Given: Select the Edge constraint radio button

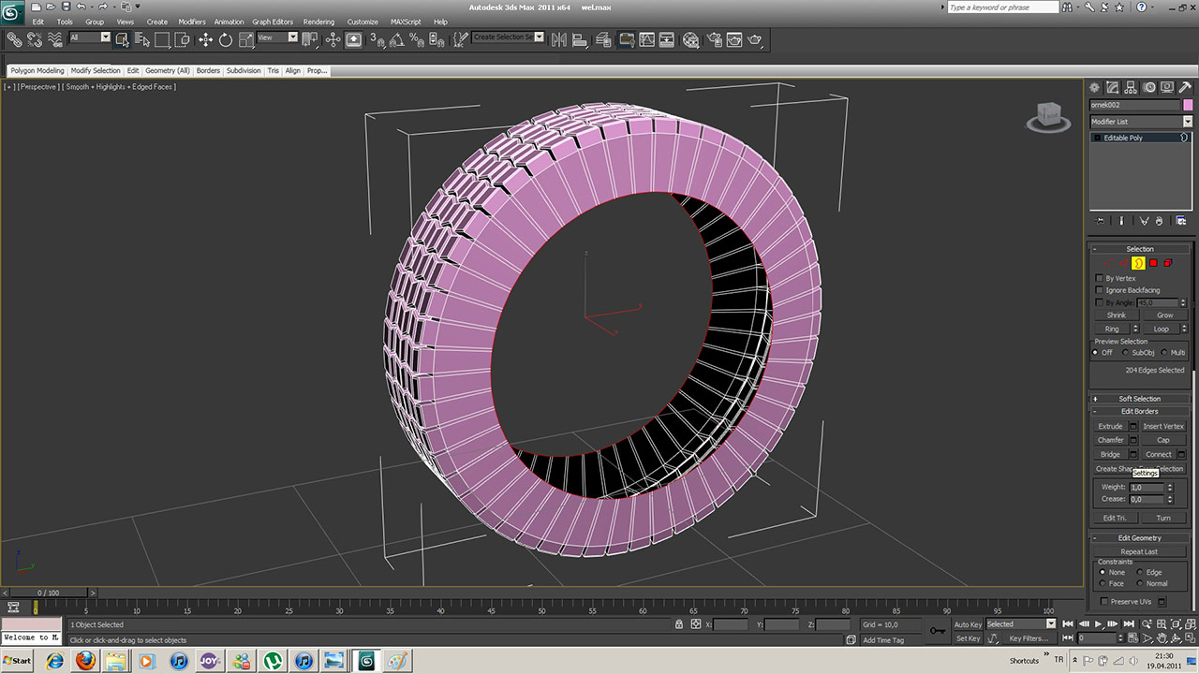Looking at the screenshot, I should click(x=1140, y=572).
